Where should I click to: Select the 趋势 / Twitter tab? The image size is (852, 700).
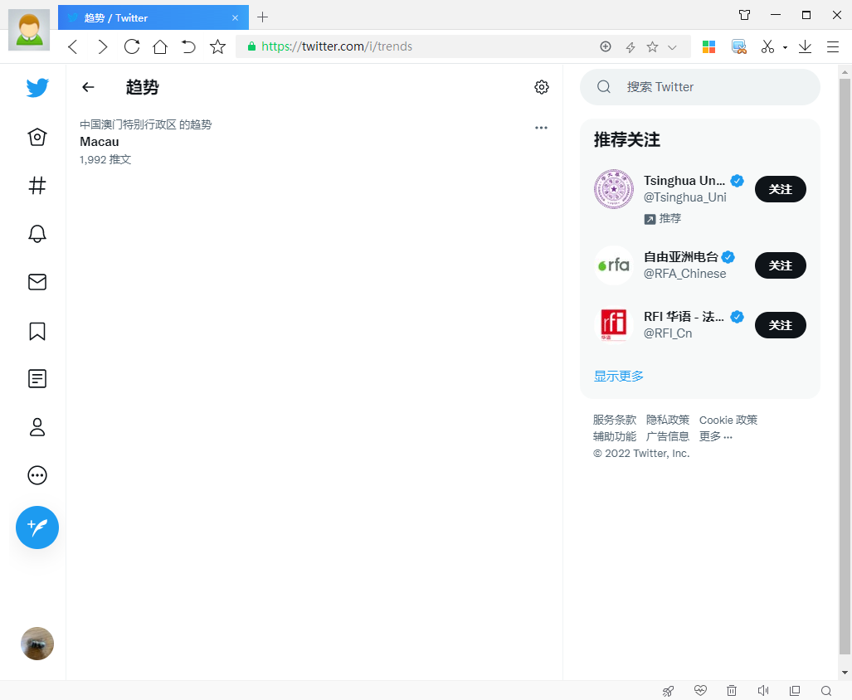(x=153, y=17)
